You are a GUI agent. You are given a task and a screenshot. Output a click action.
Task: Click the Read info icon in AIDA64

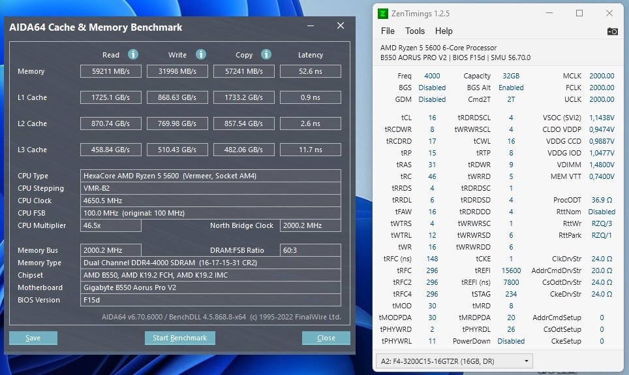click(x=133, y=54)
